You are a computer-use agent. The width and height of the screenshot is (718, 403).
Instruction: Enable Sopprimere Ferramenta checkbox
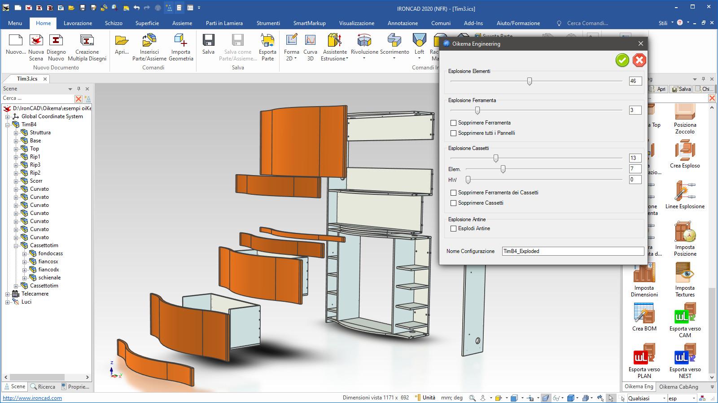pyautogui.click(x=454, y=122)
